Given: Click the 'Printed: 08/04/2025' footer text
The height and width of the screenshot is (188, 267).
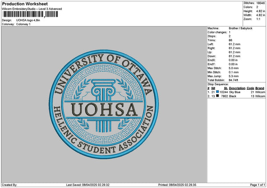Looking at the screenshot, I should [177, 185].
